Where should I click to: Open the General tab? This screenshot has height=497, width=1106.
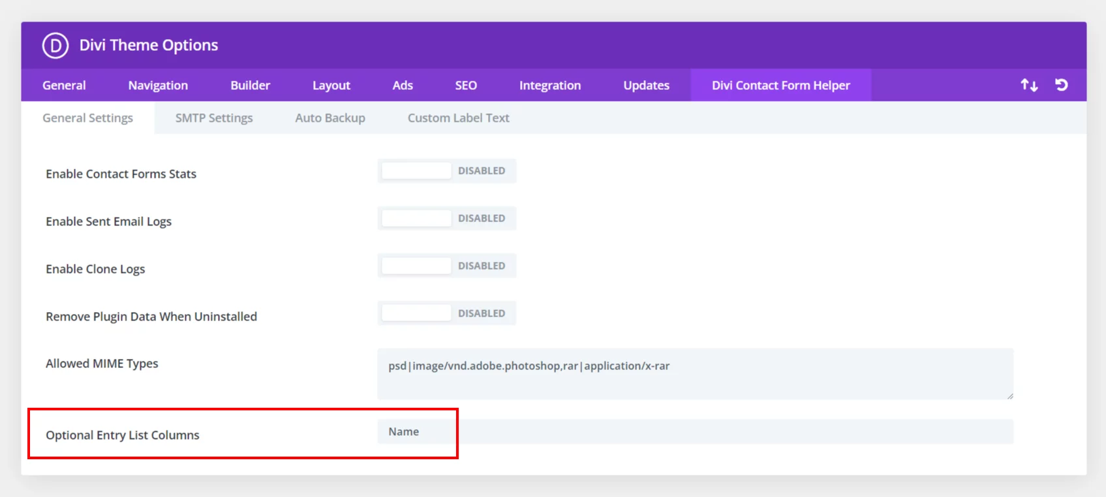coord(64,85)
